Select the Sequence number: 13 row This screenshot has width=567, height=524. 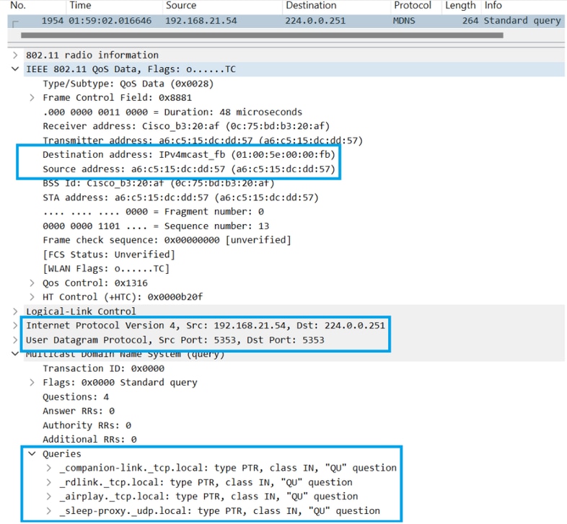pos(156,226)
